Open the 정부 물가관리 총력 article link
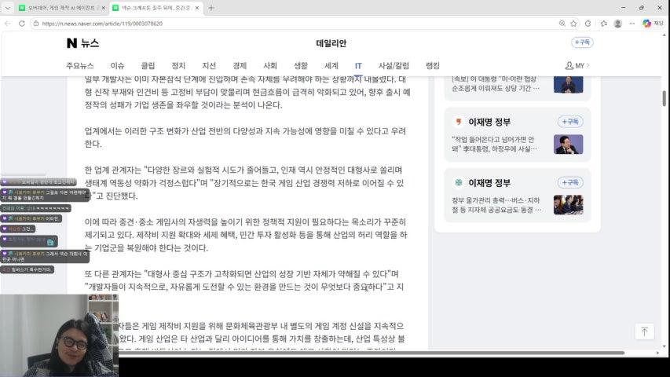The image size is (670, 377). pos(496,205)
